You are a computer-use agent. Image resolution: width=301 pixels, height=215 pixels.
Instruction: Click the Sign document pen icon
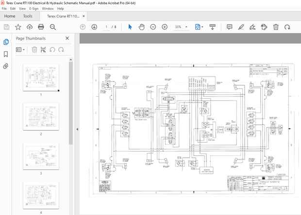[252, 27]
